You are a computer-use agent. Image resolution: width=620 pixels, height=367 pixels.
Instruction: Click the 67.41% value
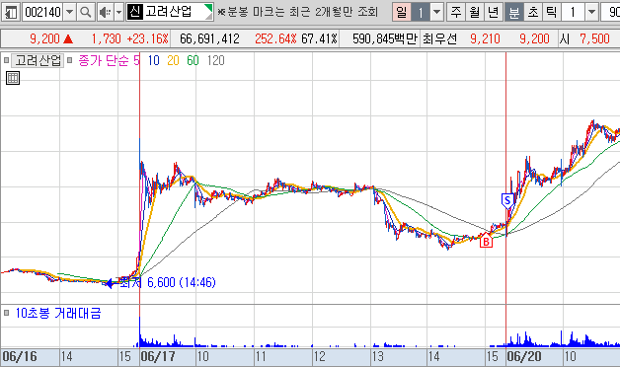[319, 38]
